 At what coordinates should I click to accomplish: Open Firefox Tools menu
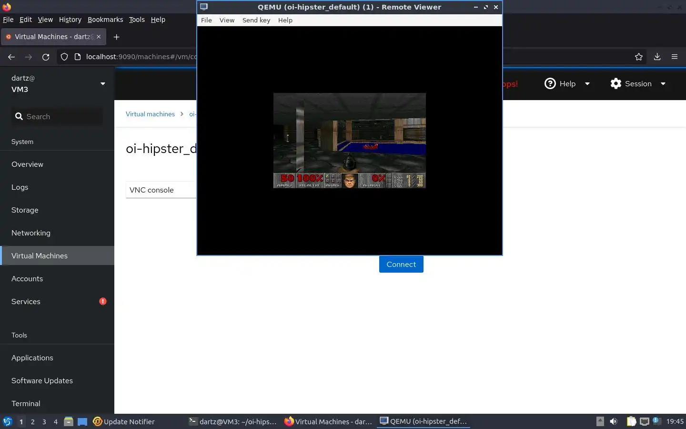tap(137, 20)
